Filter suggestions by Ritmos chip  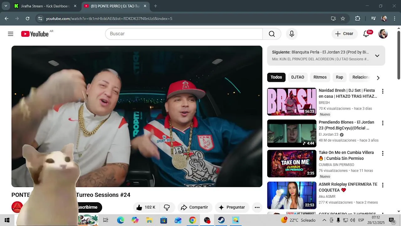click(x=320, y=77)
